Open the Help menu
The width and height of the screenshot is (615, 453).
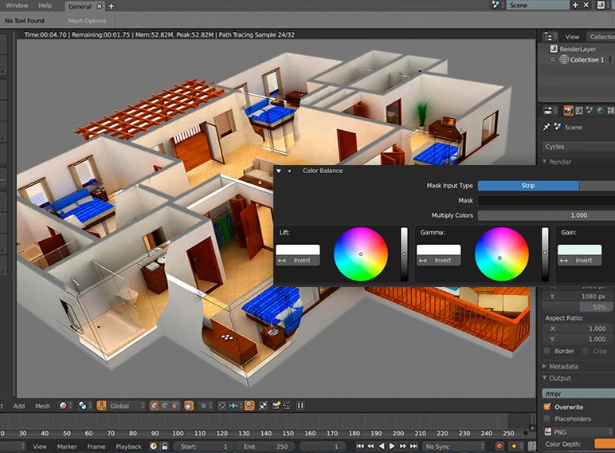[45, 6]
